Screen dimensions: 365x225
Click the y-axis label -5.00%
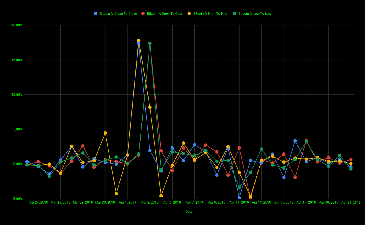tap(17, 199)
